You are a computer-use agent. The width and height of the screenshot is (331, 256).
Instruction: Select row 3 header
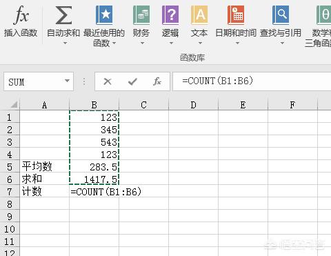pyautogui.click(x=10, y=142)
